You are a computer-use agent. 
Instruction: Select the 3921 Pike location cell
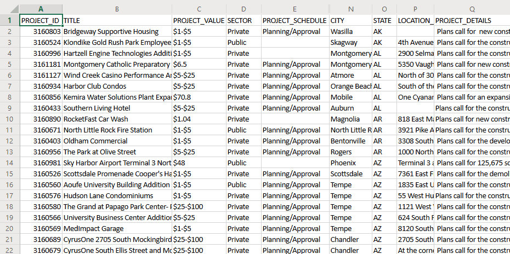pyautogui.click(x=415, y=130)
